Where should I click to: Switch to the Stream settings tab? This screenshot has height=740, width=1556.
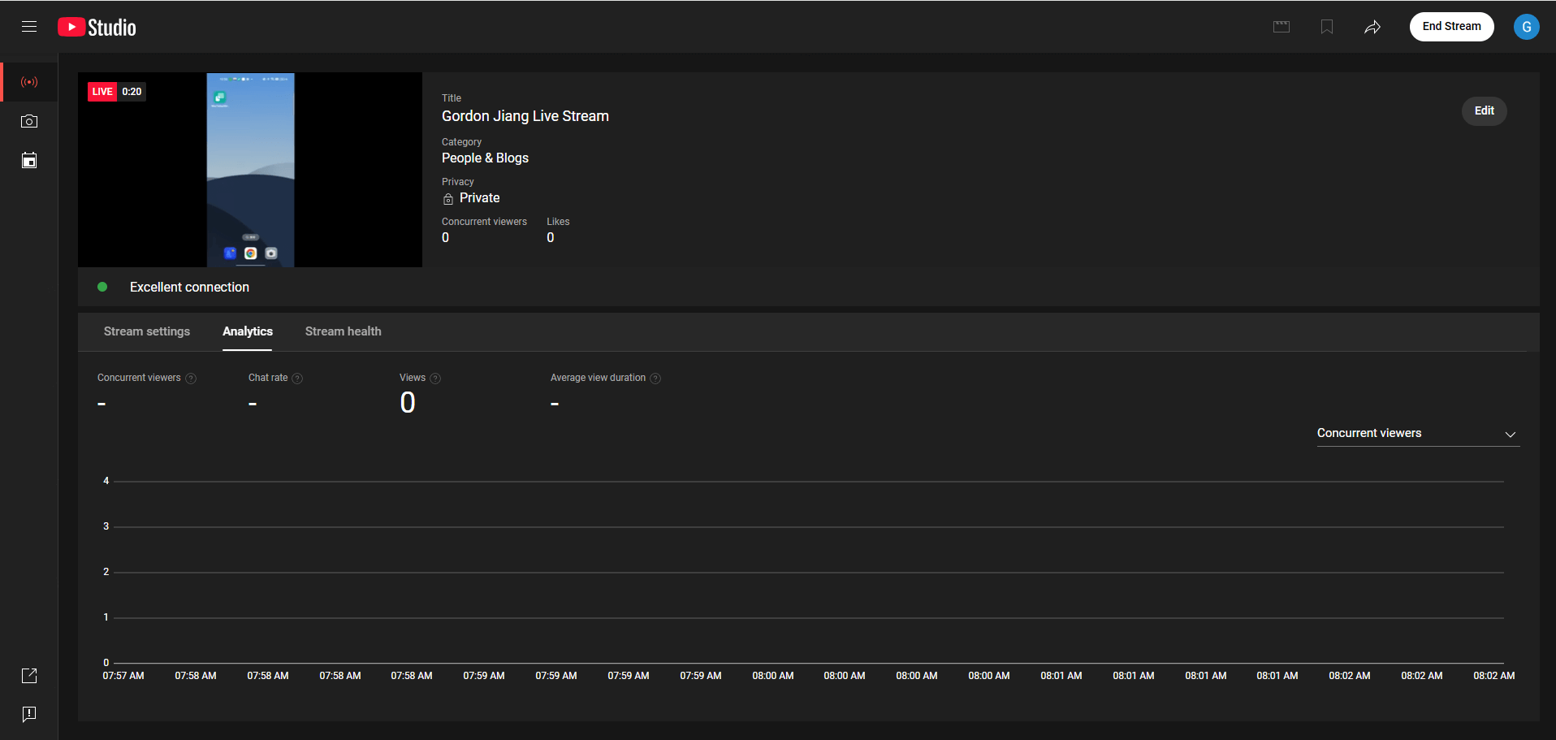(x=147, y=331)
